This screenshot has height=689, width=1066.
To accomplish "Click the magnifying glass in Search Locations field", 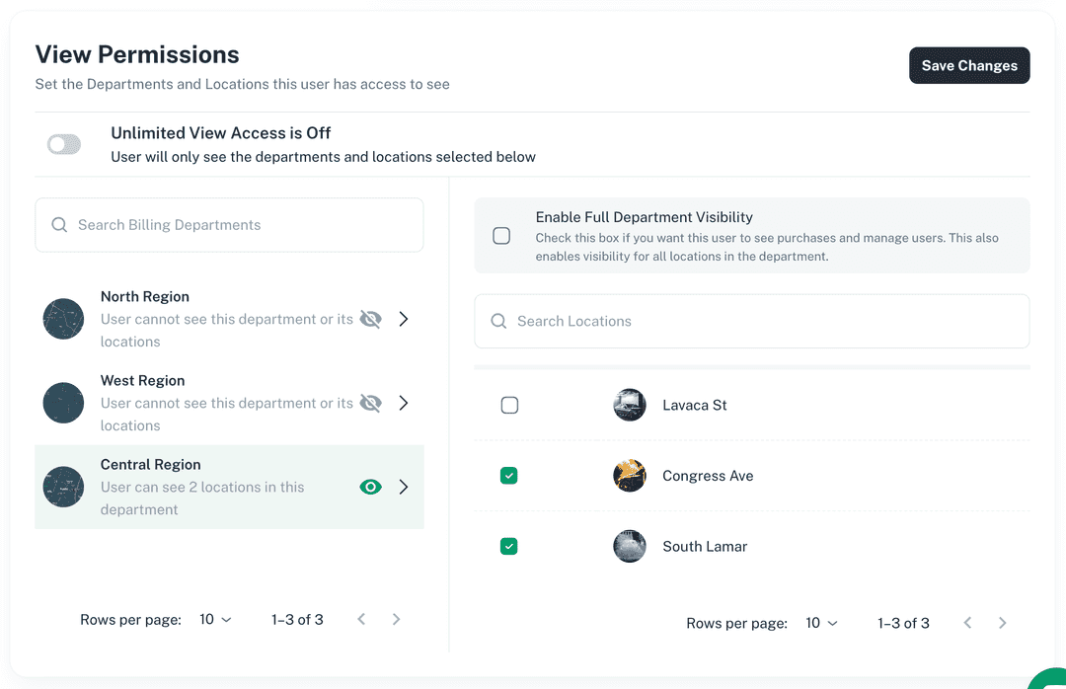I will (498, 321).
